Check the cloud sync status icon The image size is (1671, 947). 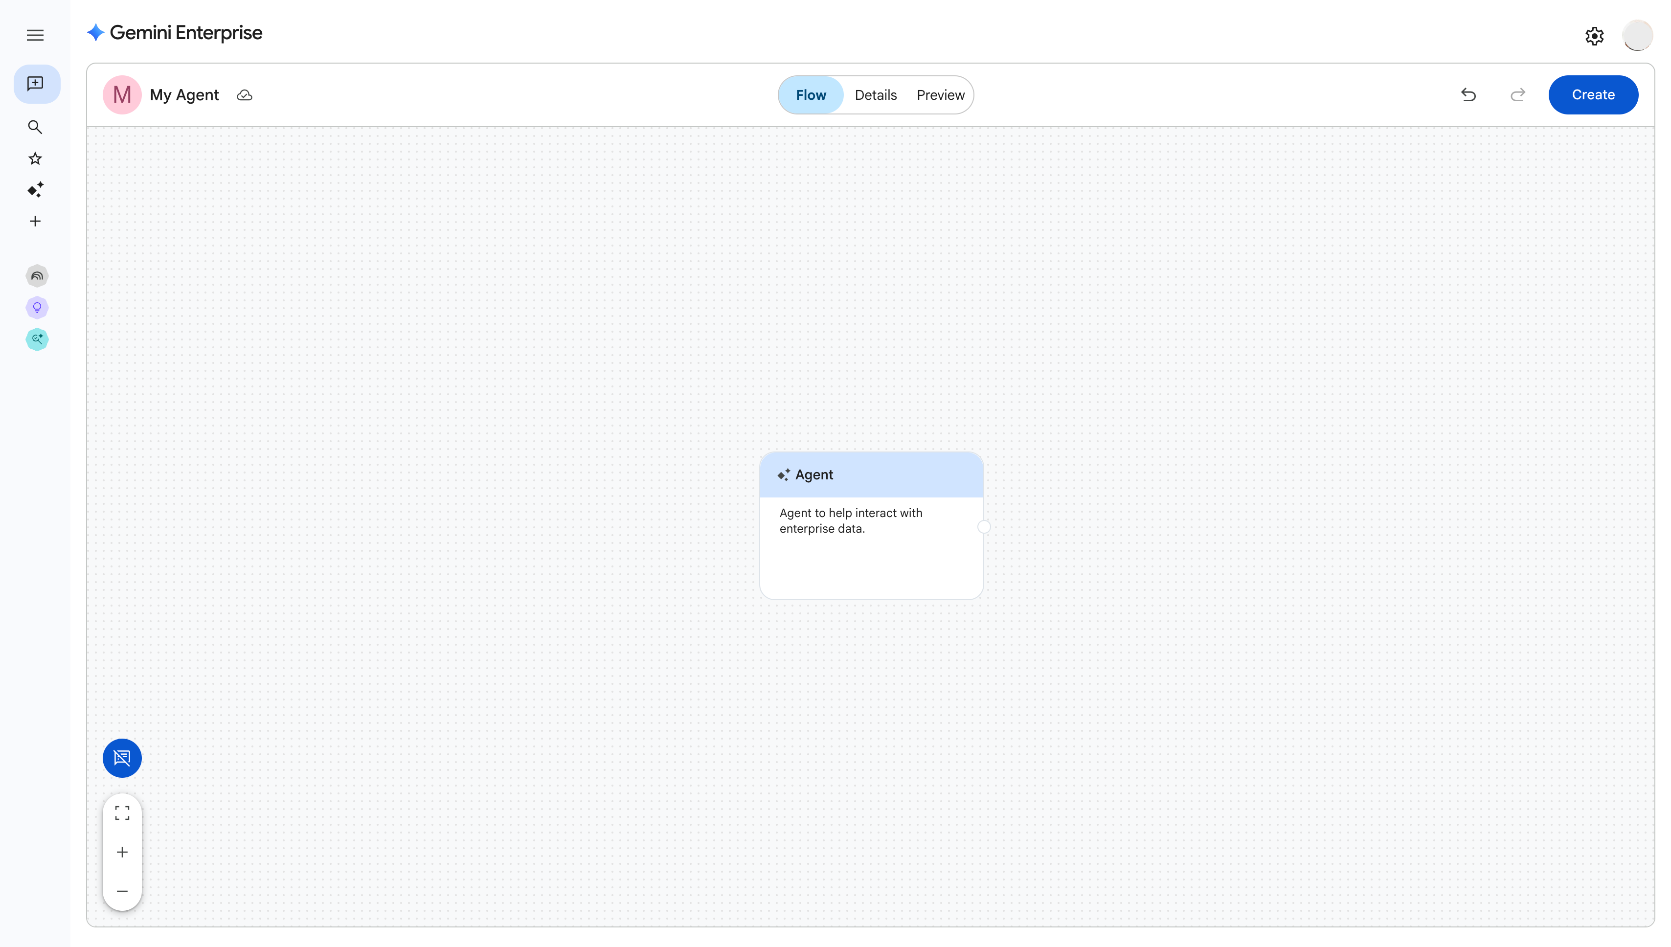click(245, 95)
